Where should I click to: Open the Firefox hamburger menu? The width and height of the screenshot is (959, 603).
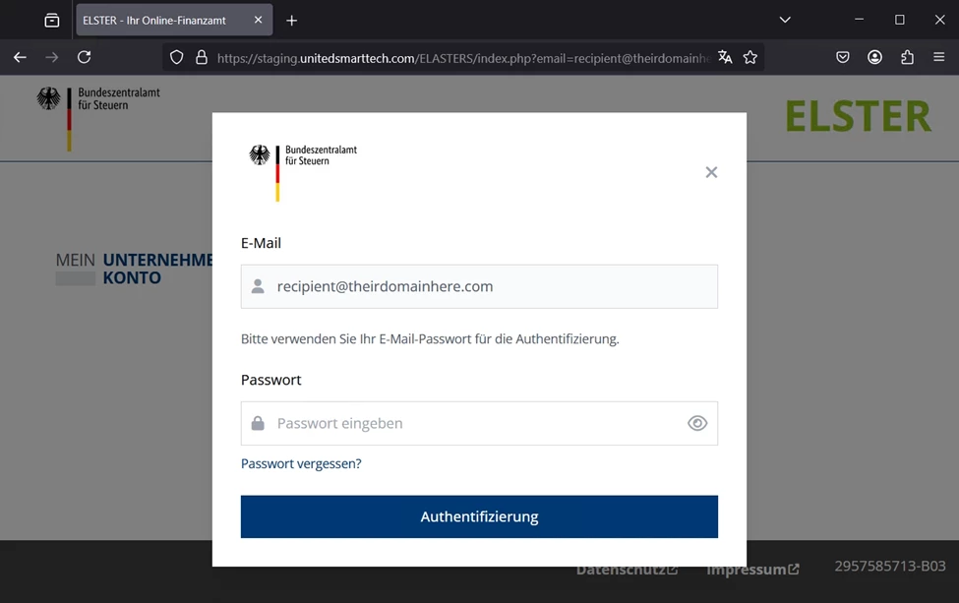pyautogui.click(x=938, y=57)
